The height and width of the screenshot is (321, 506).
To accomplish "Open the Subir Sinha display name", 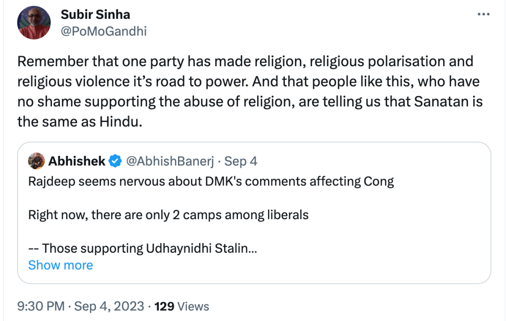I will click(95, 15).
